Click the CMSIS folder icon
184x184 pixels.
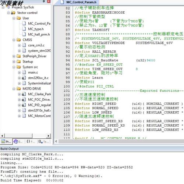[x=19, y=40]
